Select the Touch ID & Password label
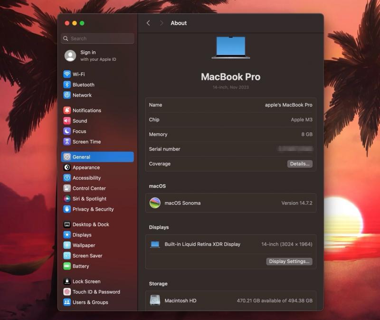This screenshot has width=380, height=320. pyautogui.click(x=96, y=292)
